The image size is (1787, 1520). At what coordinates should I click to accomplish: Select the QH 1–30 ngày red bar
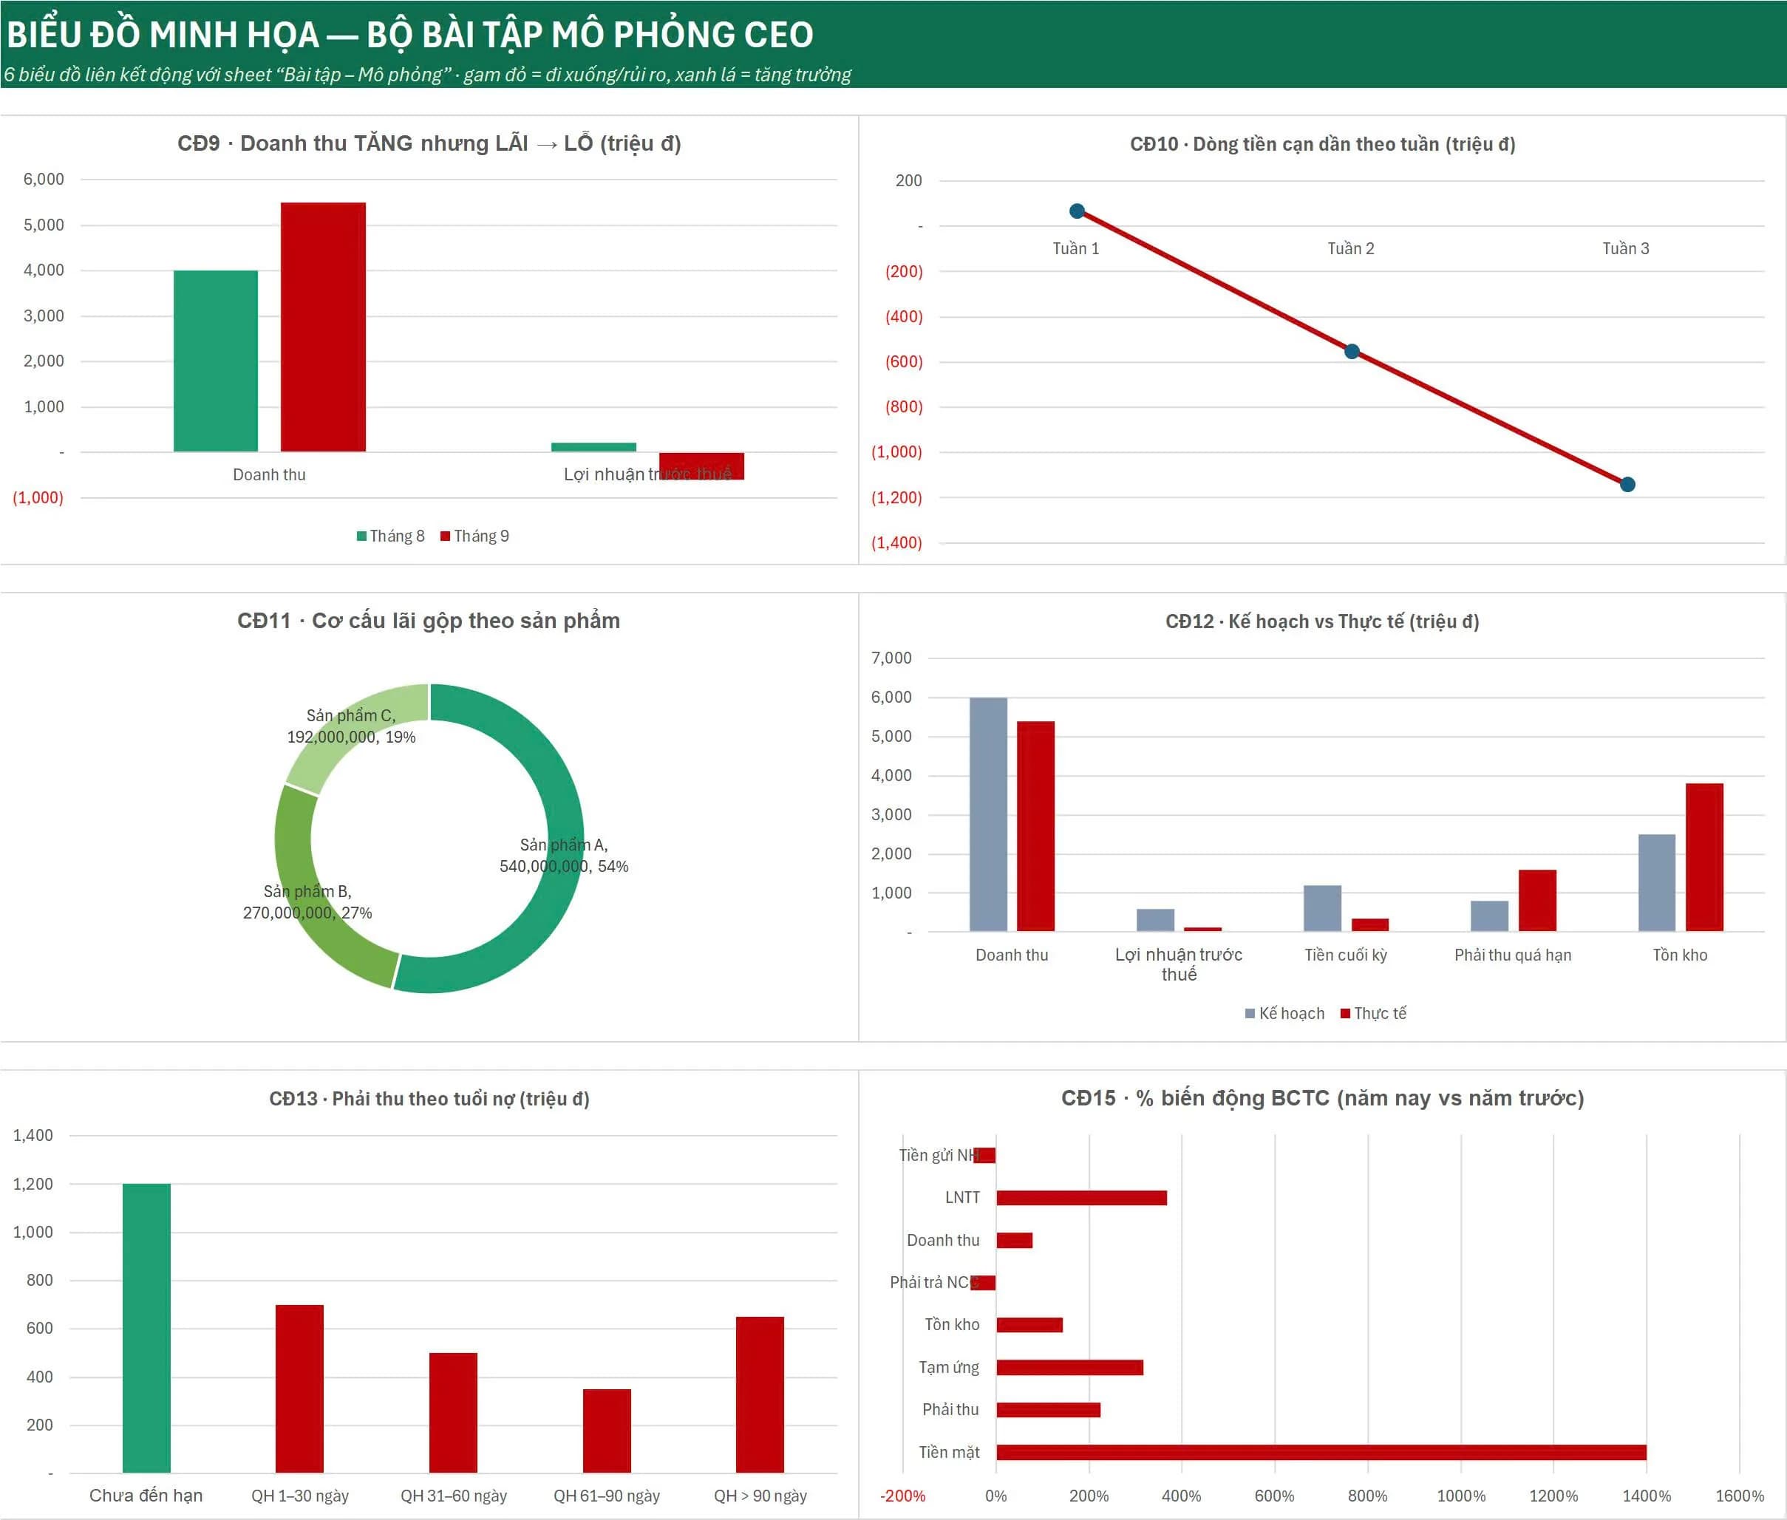300,1388
